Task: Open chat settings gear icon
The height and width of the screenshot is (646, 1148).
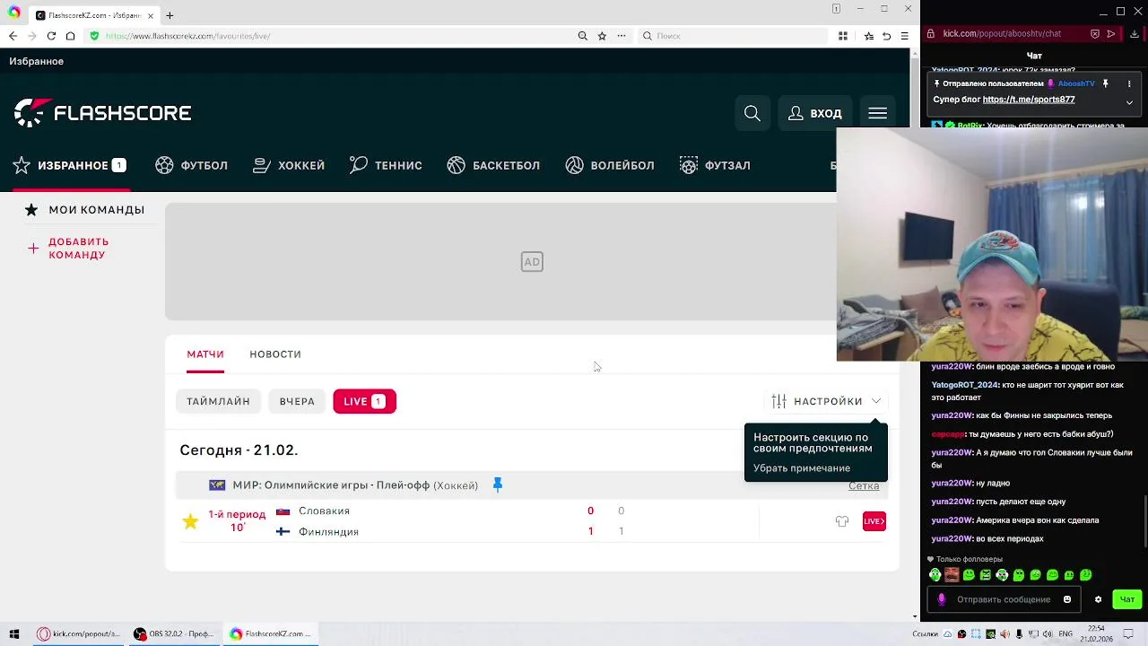Action: pos(1098,599)
